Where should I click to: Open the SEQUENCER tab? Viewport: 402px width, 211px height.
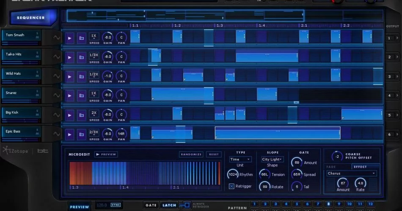point(32,18)
